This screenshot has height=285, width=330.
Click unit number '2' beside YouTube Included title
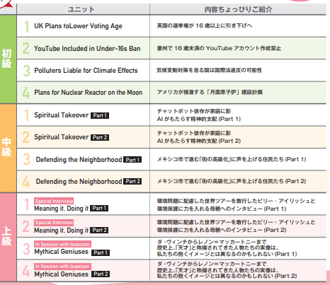coord(26,48)
